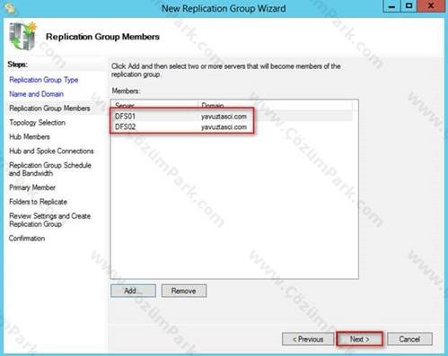Screen dimensions: 448x356
Task: Minimize the New Replication Group Wizard window
Action: [391, 6]
